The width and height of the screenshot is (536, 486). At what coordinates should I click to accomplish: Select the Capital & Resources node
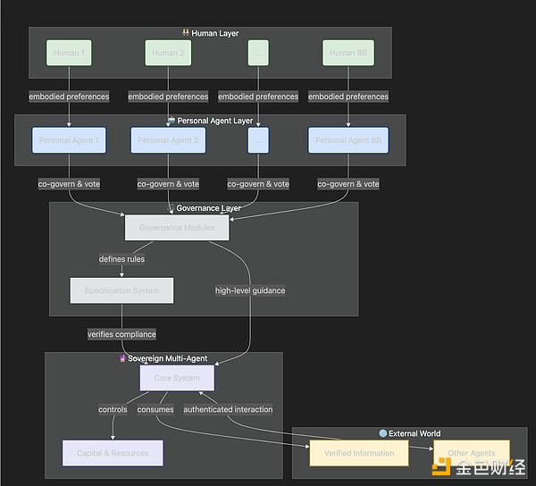pos(113,453)
